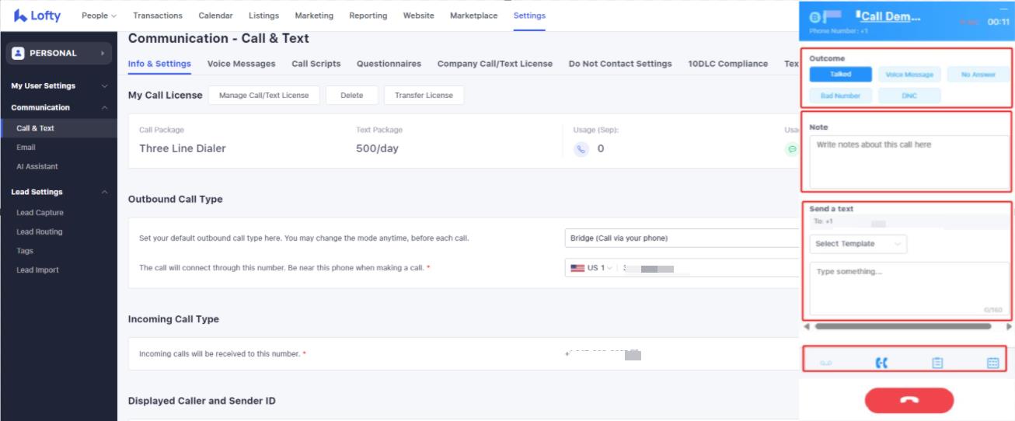Click the circular contact badge in call header
The width and height of the screenshot is (1015, 421).
click(x=815, y=17)
